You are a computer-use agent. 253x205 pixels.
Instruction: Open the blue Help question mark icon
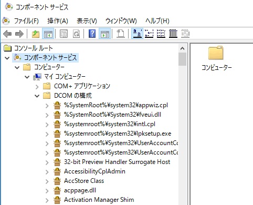pos(92,34)
